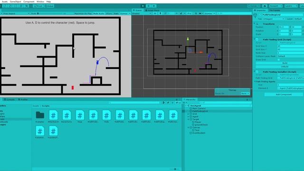The width and height of the screenshot is (304, 171).
Task: Collapse the Path Finding Agents array
Action: click(255, 81)
